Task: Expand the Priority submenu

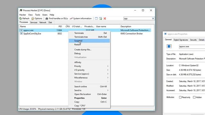Action: tap(89, 66)
